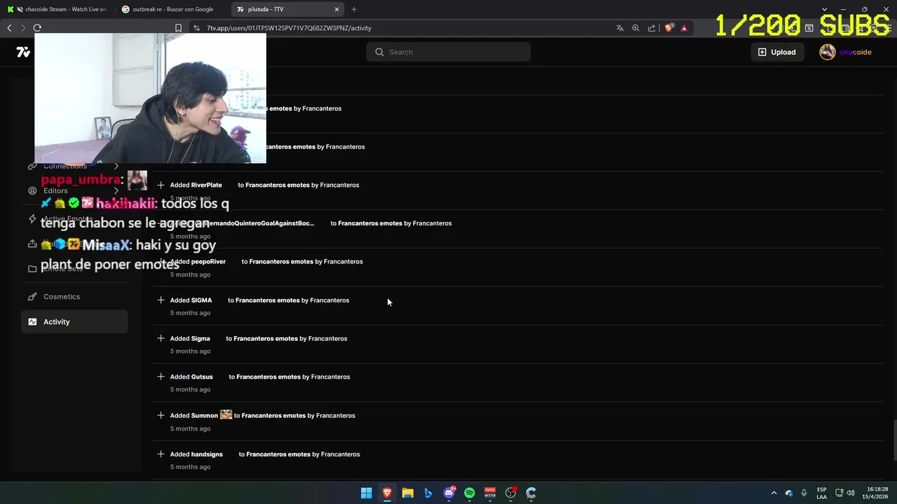Click the chacoide profile avatar
The image size is (897, 504).
point(828,52)
